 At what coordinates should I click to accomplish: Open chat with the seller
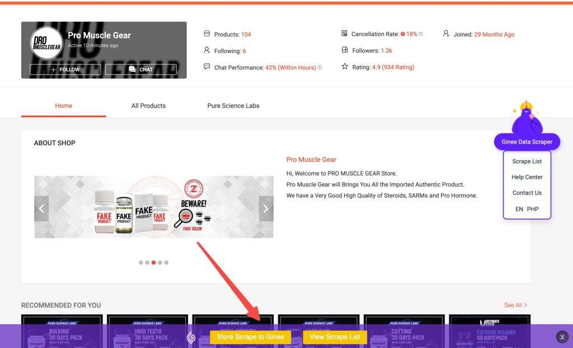pos(141,69)
